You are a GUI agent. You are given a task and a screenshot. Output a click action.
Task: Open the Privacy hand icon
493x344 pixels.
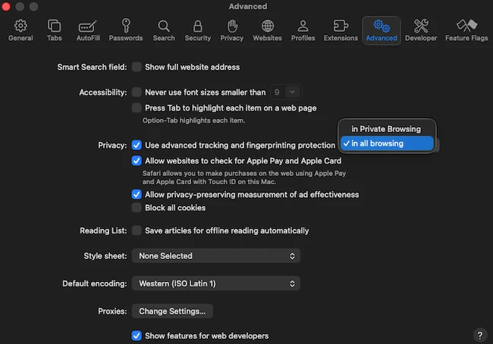pyautogui.click(x=231, y=30)
